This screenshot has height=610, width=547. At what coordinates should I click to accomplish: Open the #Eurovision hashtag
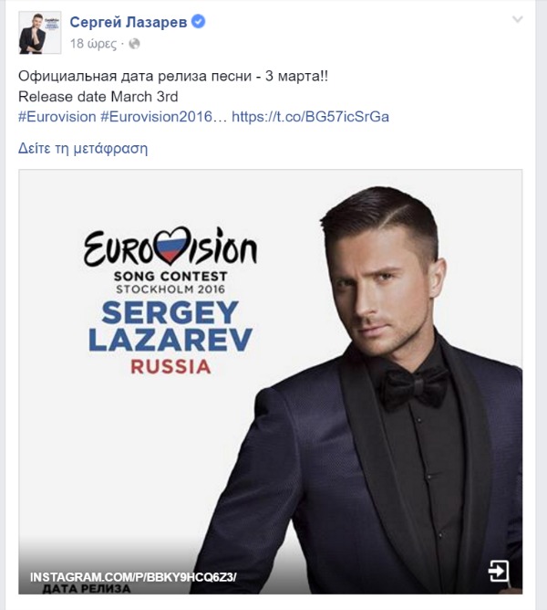tap(57, 117)
